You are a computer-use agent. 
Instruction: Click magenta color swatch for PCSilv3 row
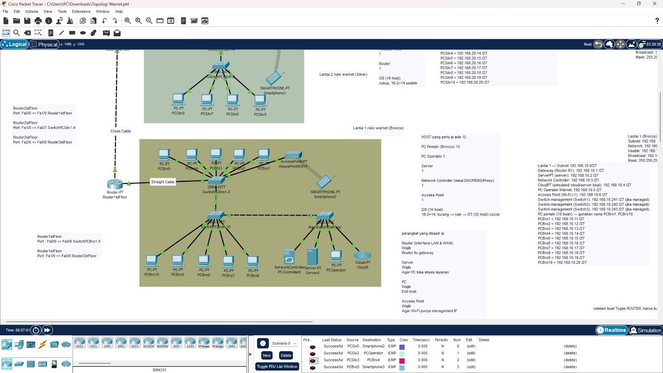tap(402, 360)
